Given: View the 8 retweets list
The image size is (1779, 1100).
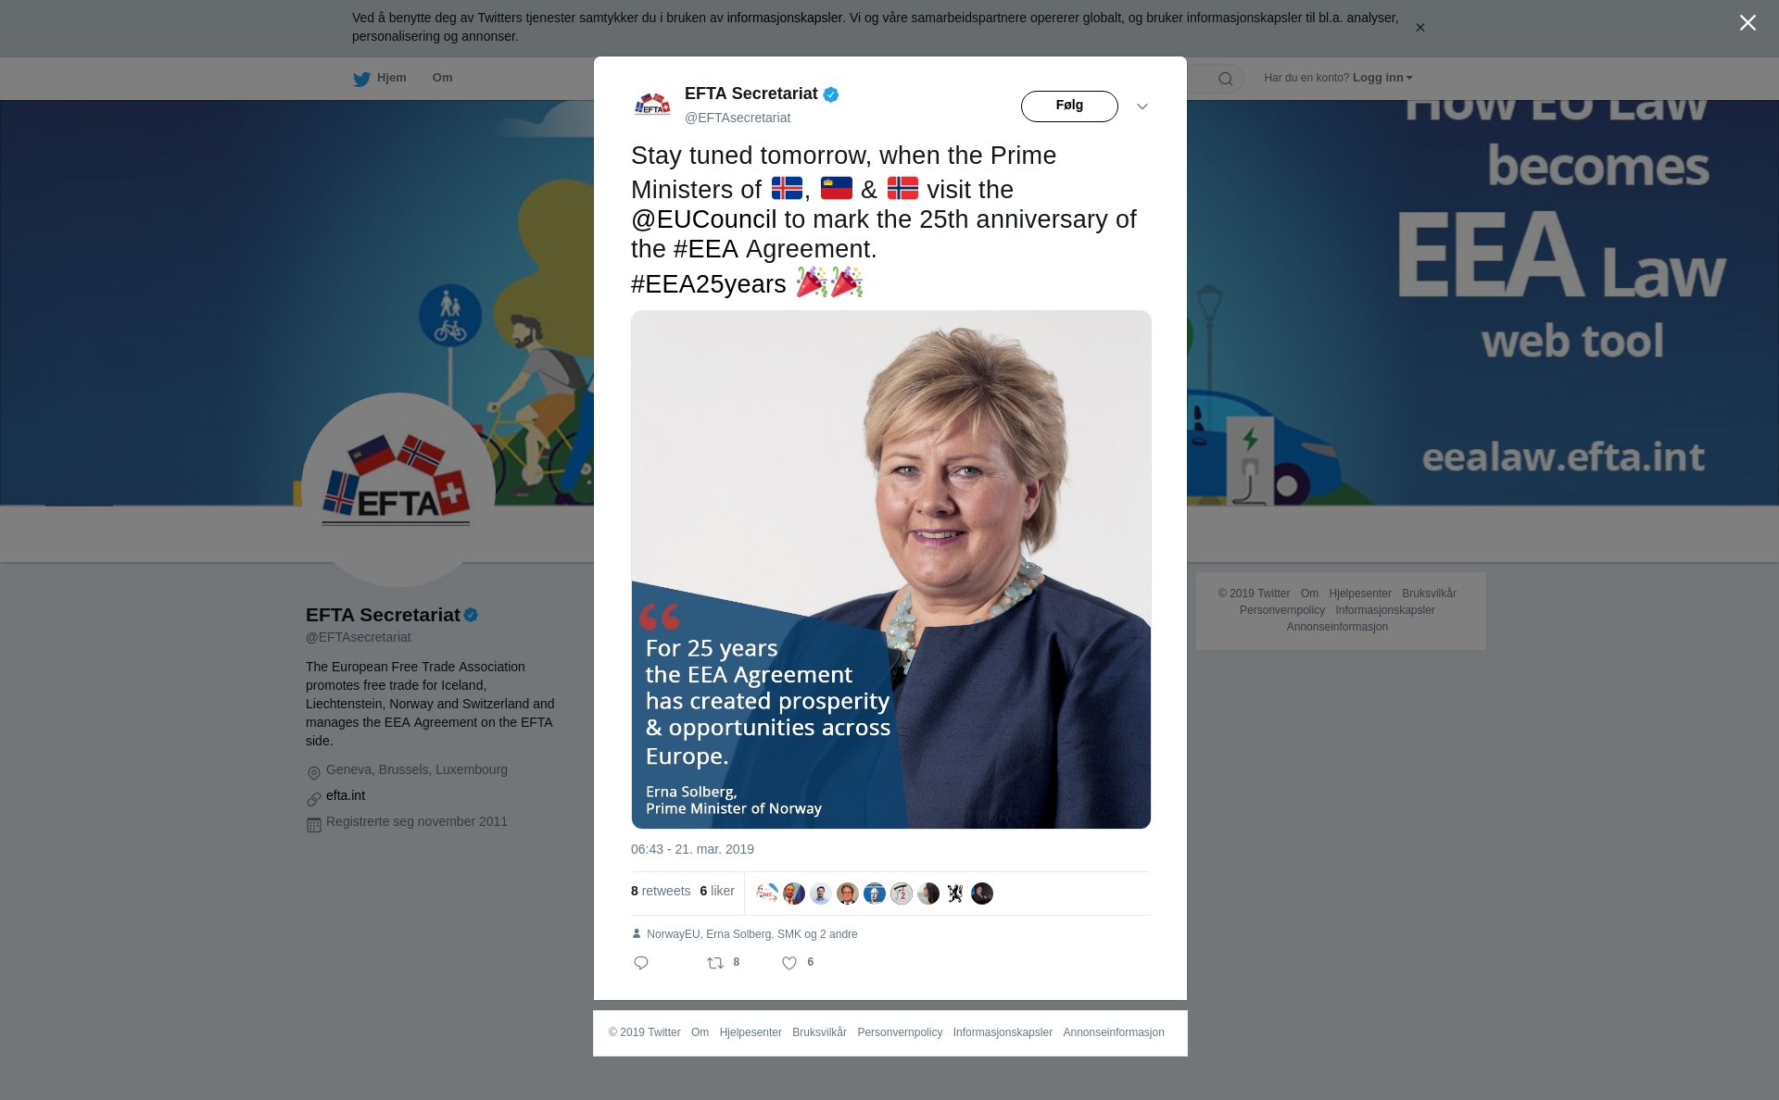Looking at the screenshot, I should [x=661, y=891].
